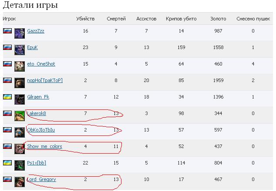Select GazzZzz's kills value 16
276x191 pixels.
click(86, 31)
